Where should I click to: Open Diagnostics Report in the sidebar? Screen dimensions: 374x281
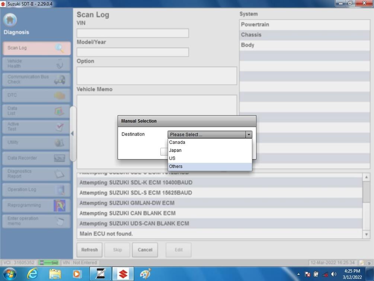click(x=36, y=174)
